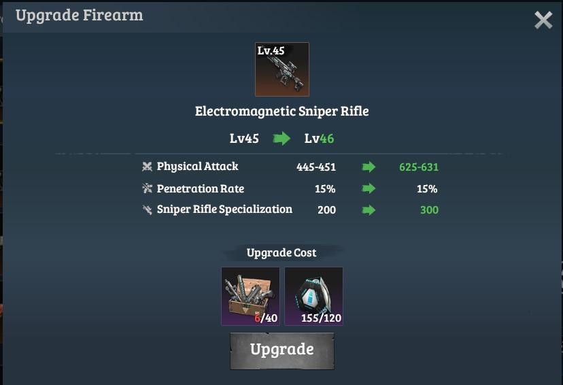Click the 155/120 core quantity label
This screenshot has height=385, width=563.
point(321,318)
